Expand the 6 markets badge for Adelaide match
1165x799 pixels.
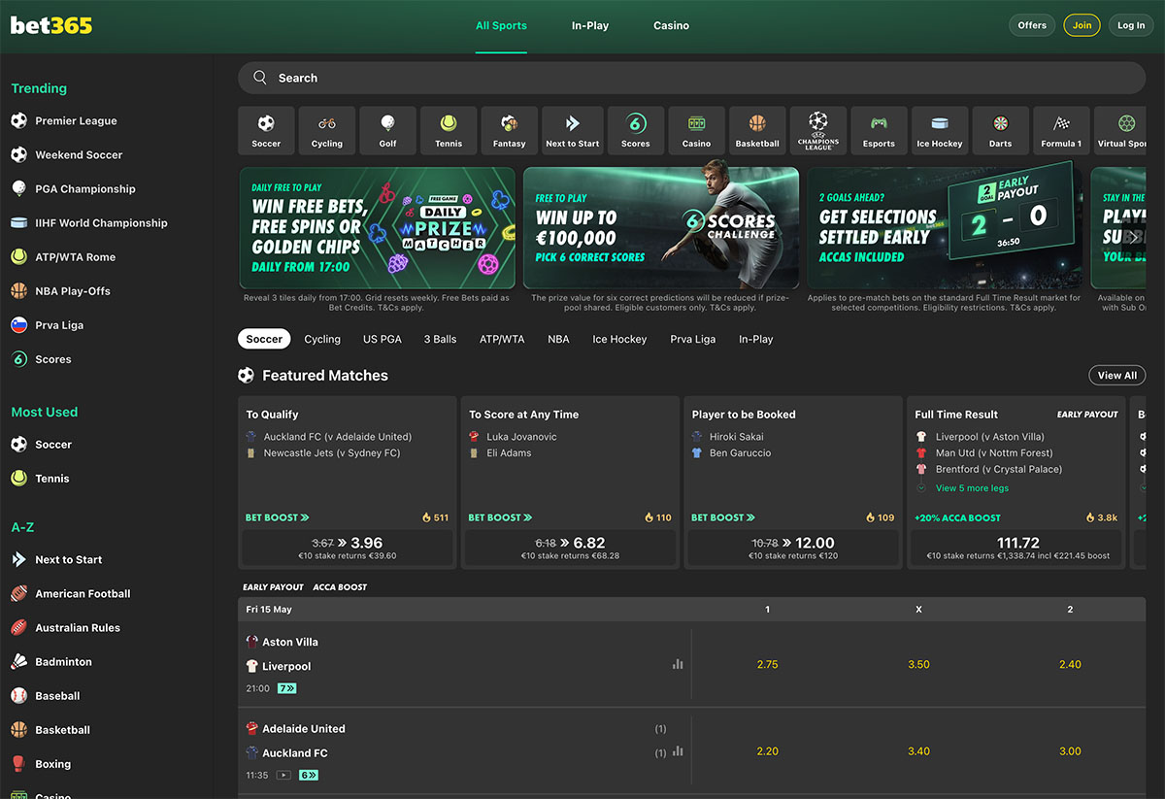click(x=309, y=775)
